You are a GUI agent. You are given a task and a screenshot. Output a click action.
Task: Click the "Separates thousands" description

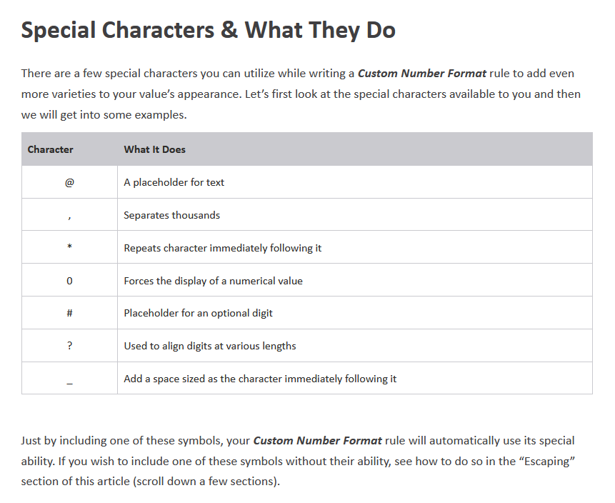[171, 215]
